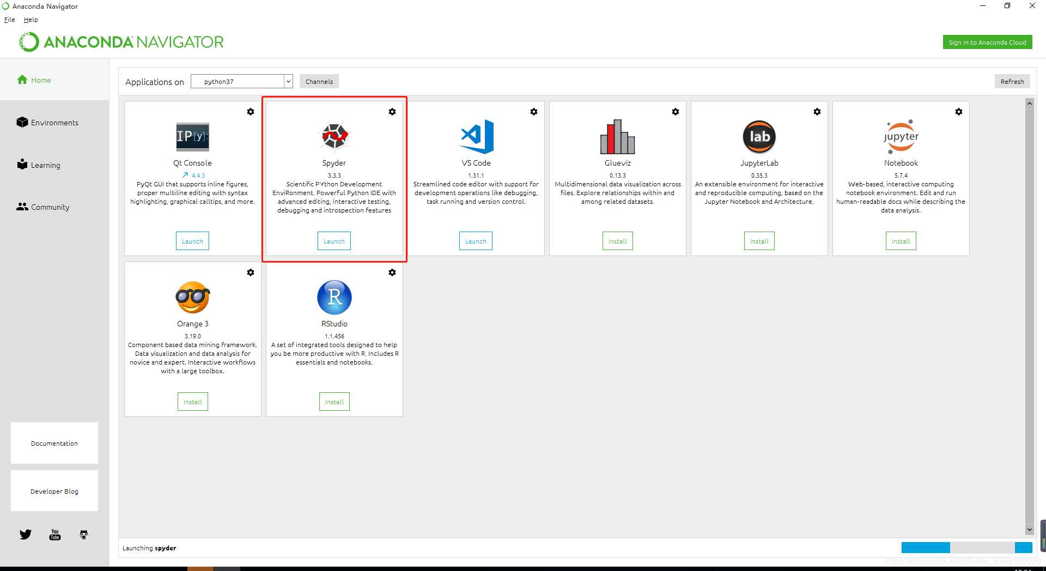
Task: Launch Qt Console
Action: [192, 241]
